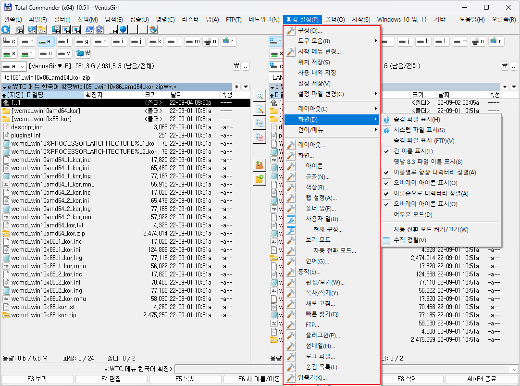Screen dimensions: 520x386
Task: Click F8 삭제 button
Action: 407,379
